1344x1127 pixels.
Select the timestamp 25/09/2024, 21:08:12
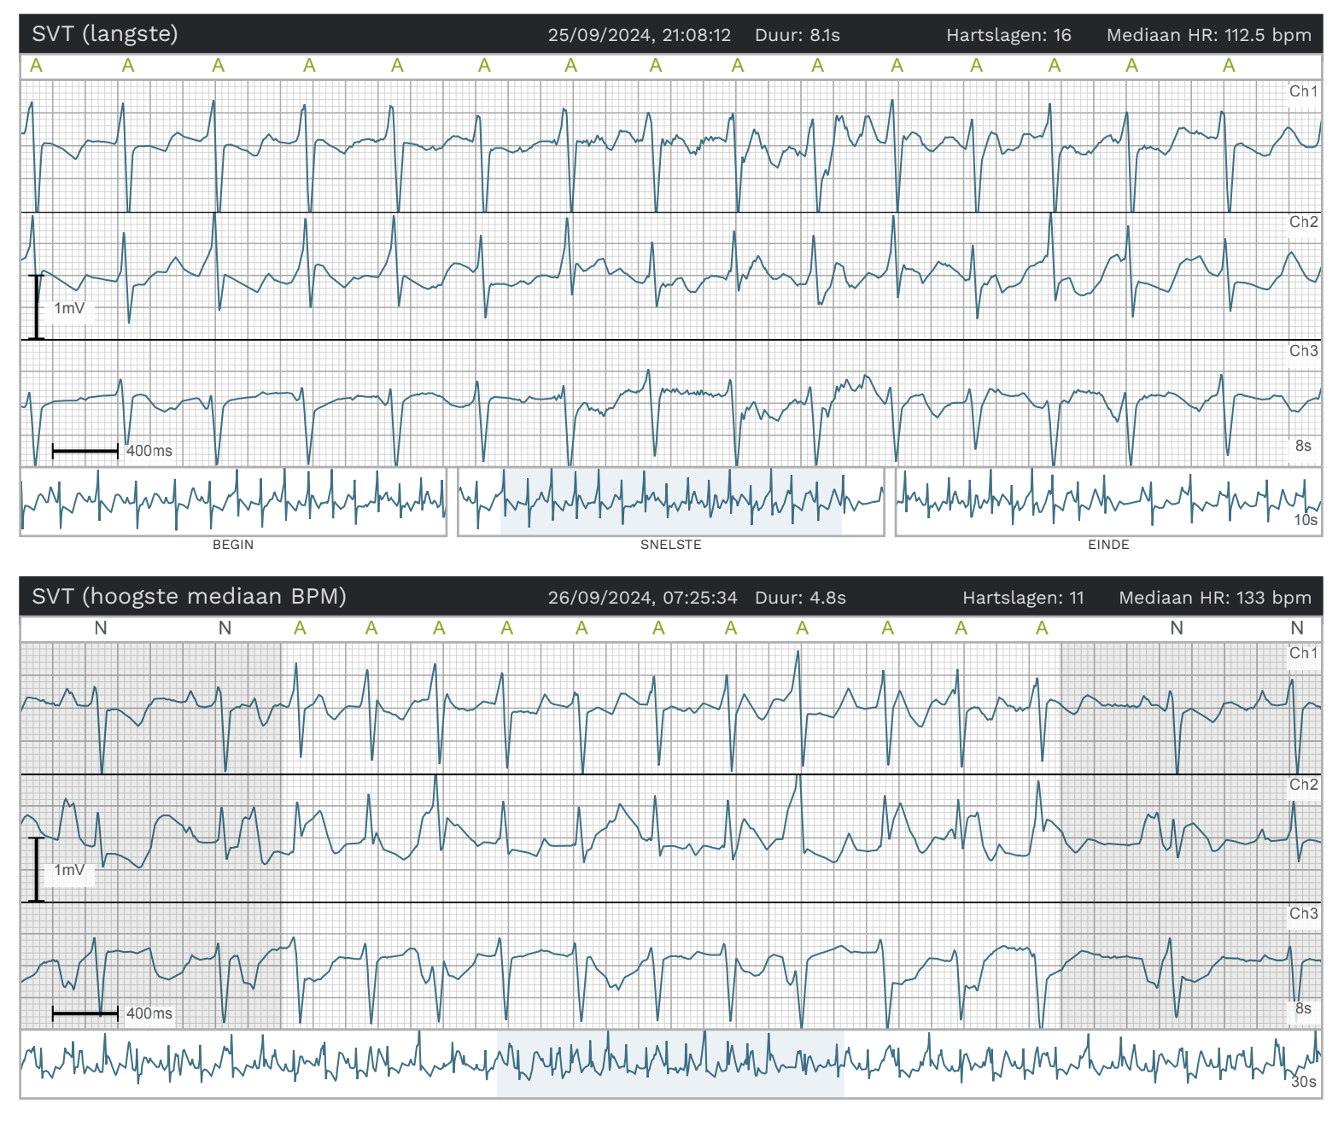640,35
